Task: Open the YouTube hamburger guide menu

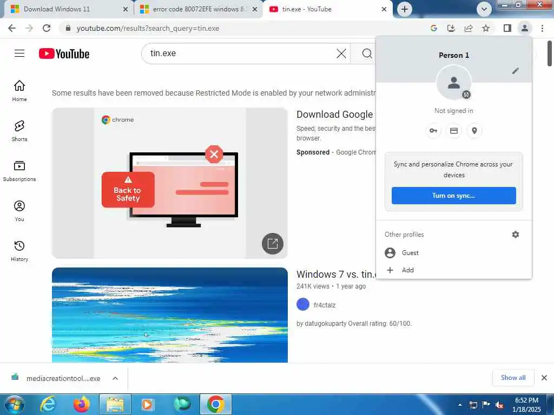Action: pos(19,53)
